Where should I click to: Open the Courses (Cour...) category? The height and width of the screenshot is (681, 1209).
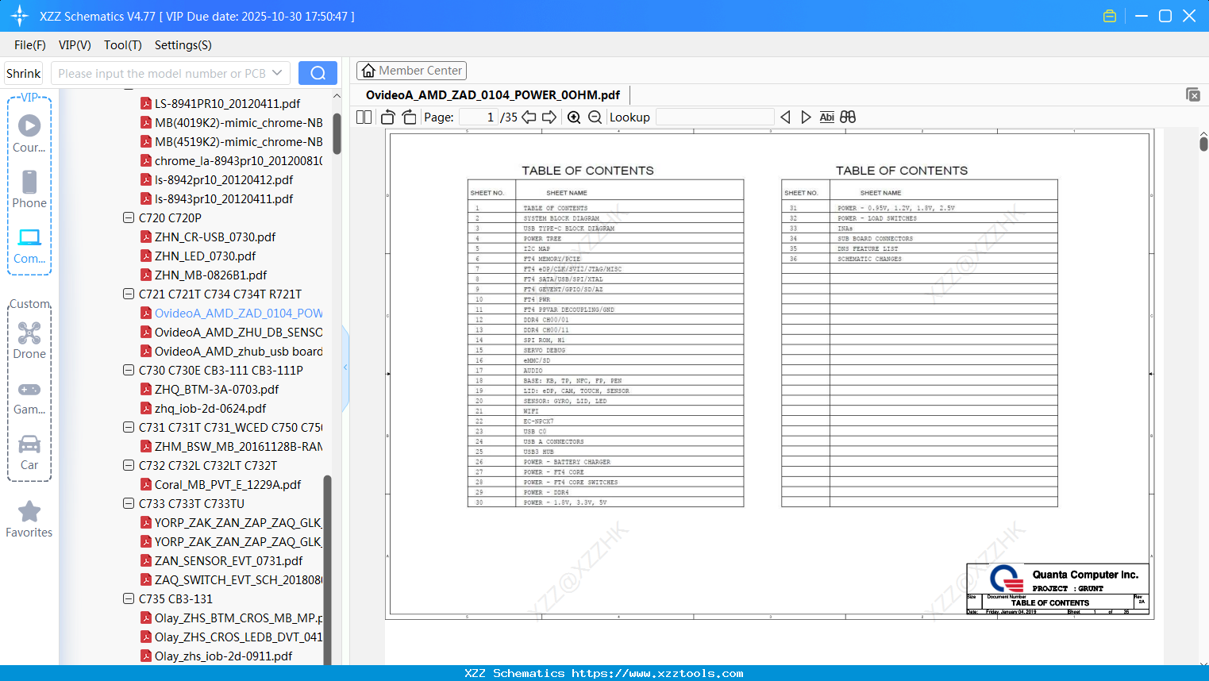[29, 133]
